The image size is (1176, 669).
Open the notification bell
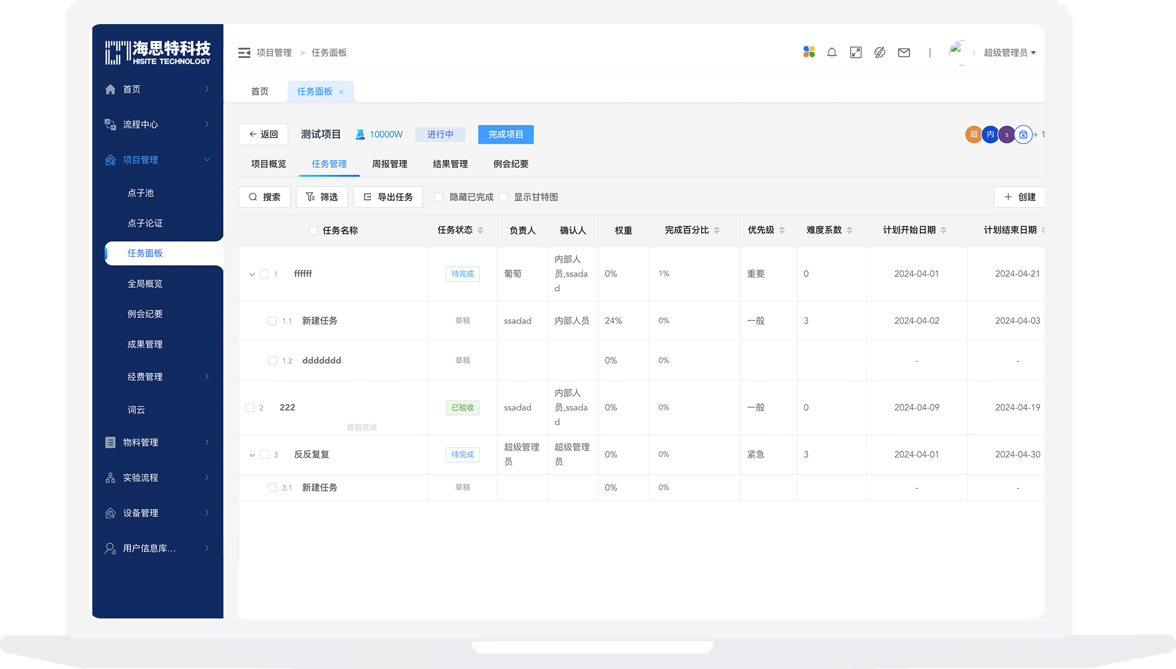click(831, 53)
